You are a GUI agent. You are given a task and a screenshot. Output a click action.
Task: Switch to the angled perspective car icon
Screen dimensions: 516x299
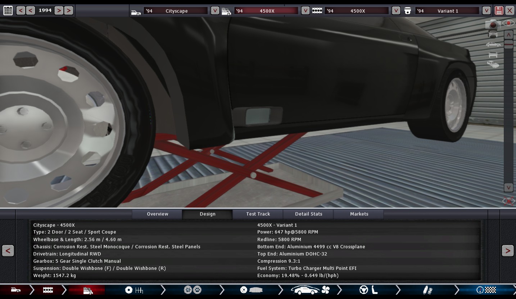[x=493, y=64]
